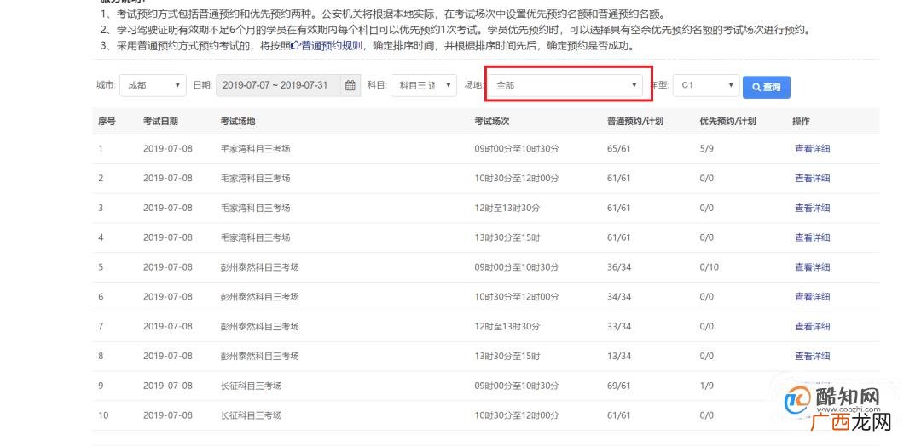Screen dimensions: 921x446
Task: Click 10时30分至12时00分 in row 2
Action: coord(516,178)
